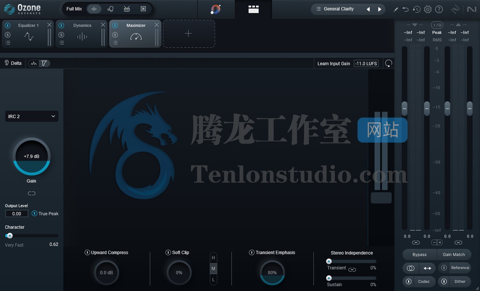Open the help question mark icon
The image size is (480, 291).
439,9
